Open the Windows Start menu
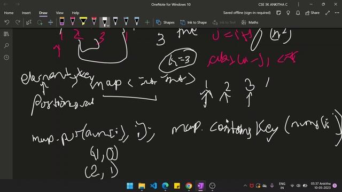This screenshot has height=192, width=342. (130, 186)
